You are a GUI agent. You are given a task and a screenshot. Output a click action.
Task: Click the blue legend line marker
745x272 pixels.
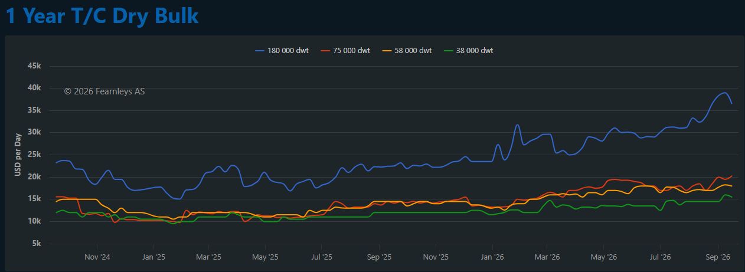(x=259, y=51)
